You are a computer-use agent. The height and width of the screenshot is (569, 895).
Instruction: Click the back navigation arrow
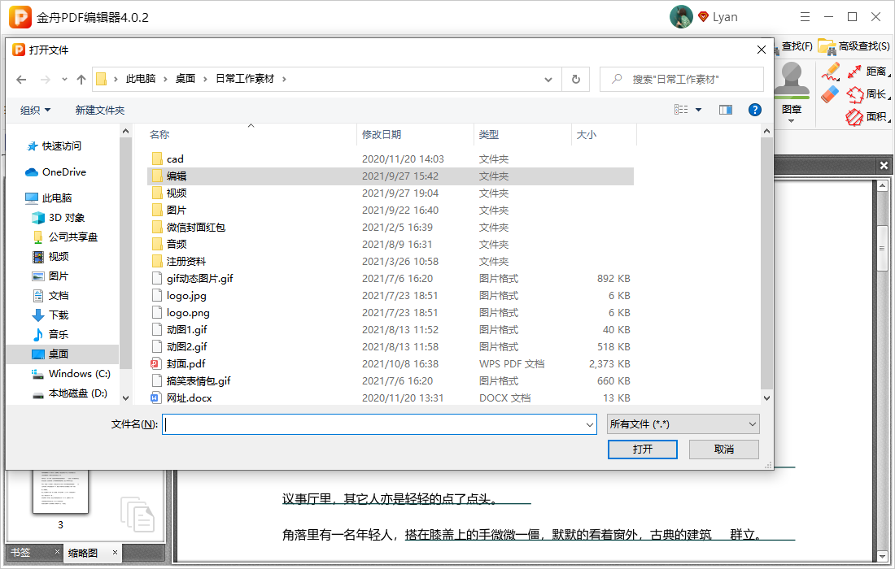pyautogui.click(x=21, y=78)
